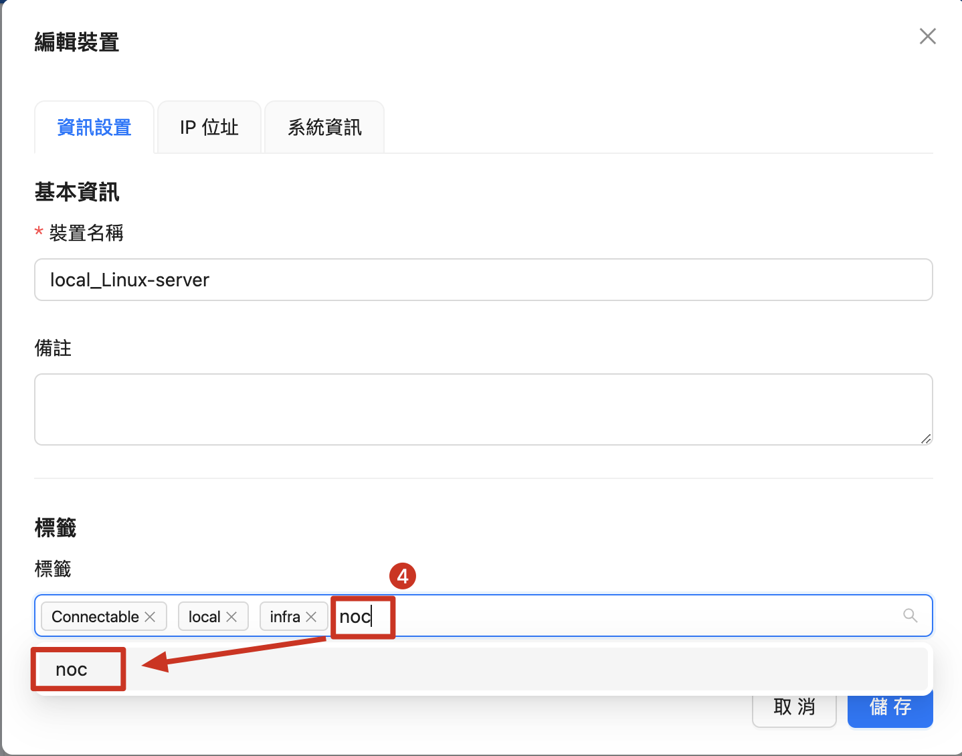Image resolution: width=962 pixels, height=756 pixels.
Task: Switch to the 資訊設置 tab
Action: click(x=94, y=128)
